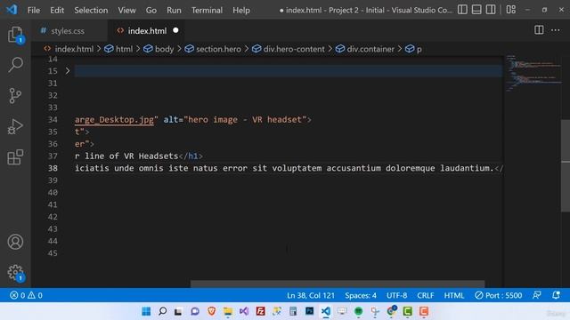Open the Chat icon in taskbar

[195, 311]
